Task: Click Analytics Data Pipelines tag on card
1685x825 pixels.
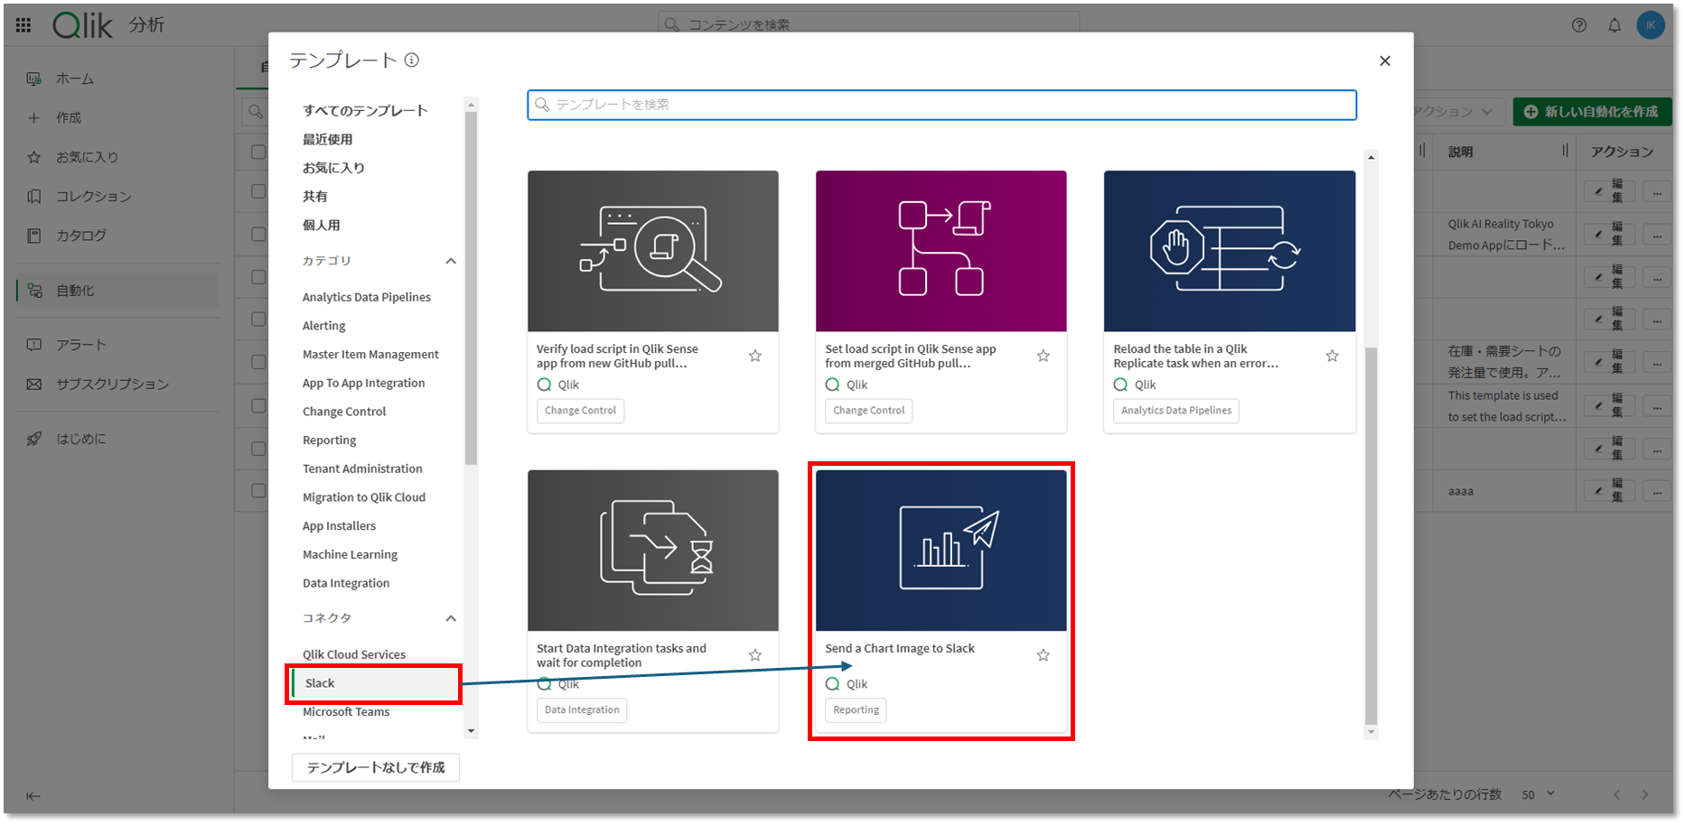Action: [1175, 411]
